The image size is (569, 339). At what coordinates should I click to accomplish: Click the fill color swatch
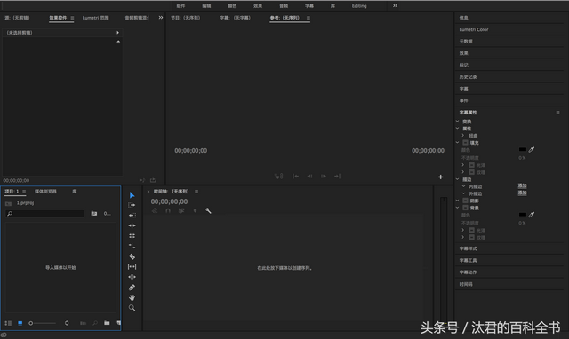[523, 149]
